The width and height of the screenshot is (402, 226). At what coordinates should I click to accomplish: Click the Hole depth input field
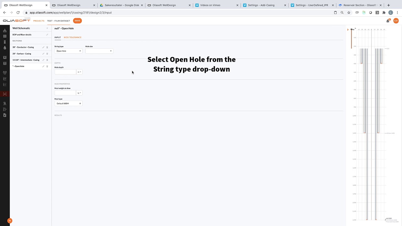(x=66, y=72)
